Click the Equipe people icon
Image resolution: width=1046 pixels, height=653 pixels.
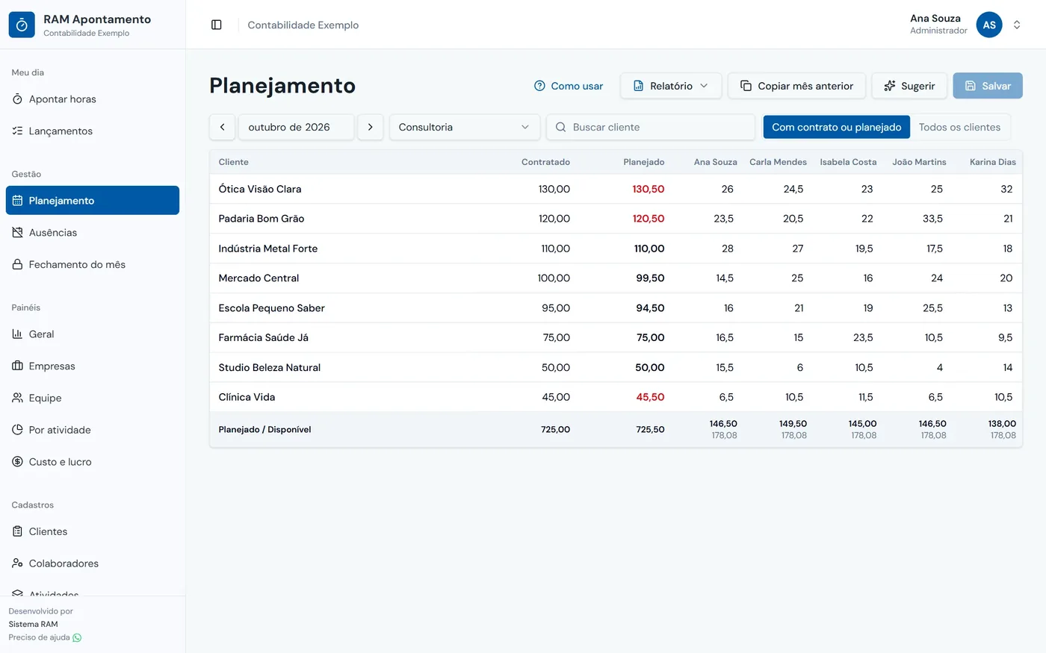point(18,399)
